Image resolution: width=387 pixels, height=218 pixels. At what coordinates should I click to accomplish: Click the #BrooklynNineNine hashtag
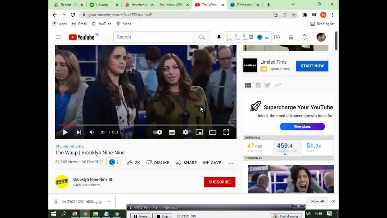pyautogui.click(x=70, y=147)
